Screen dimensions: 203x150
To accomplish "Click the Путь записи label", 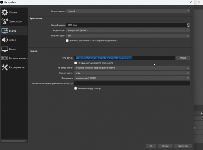I will [67, 58].
